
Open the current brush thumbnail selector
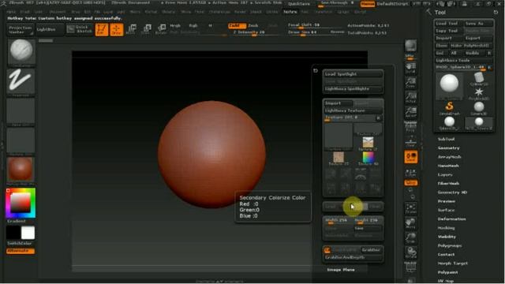pyautogui.click(x=21, y=52)
